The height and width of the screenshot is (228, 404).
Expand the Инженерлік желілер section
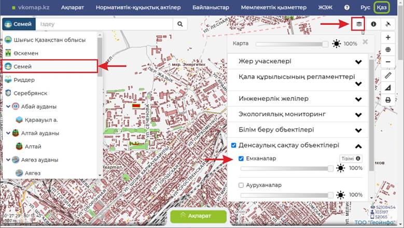tap(358, 98)
